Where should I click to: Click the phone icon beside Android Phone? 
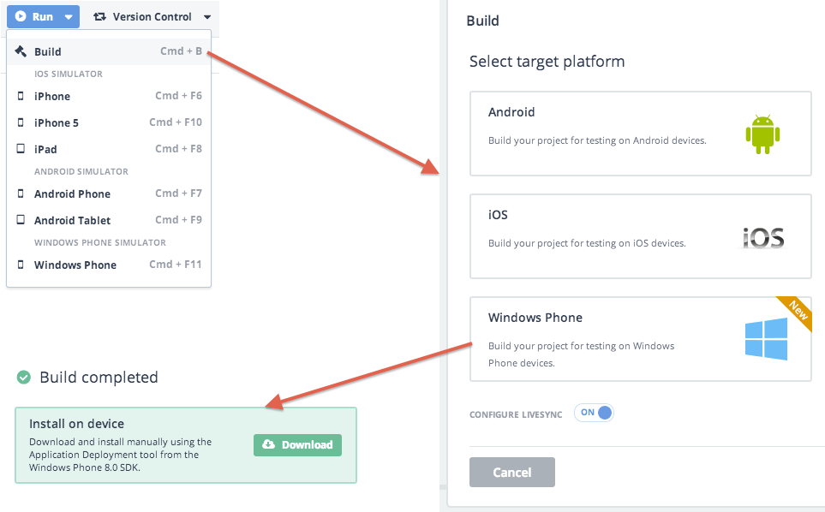tap(21, 193)
